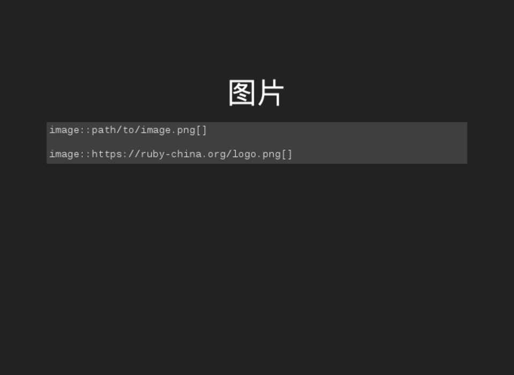514x375 pixels.
Task: Click the 图片 slide heading
Action: pos(256,93)
